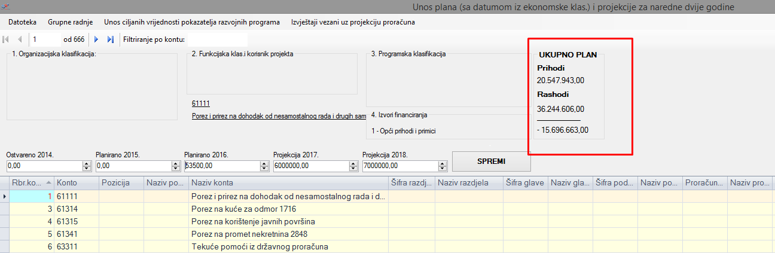Go to previous record arrow
This screenshot has width=775, height=253.
click(20, 39)
